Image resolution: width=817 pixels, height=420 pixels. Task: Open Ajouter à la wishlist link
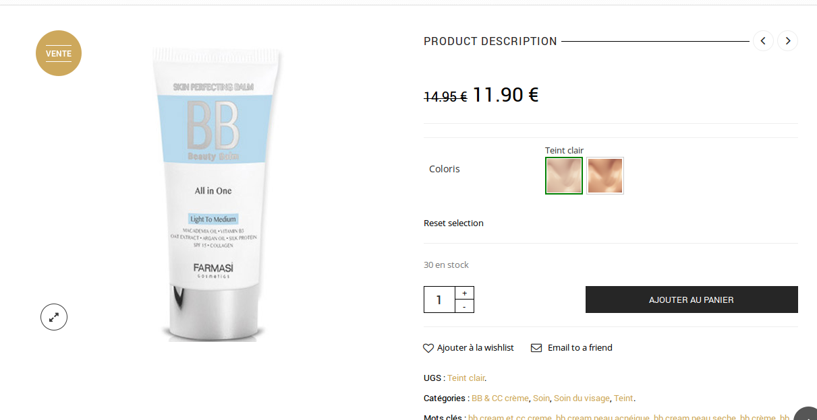[476, 348]
